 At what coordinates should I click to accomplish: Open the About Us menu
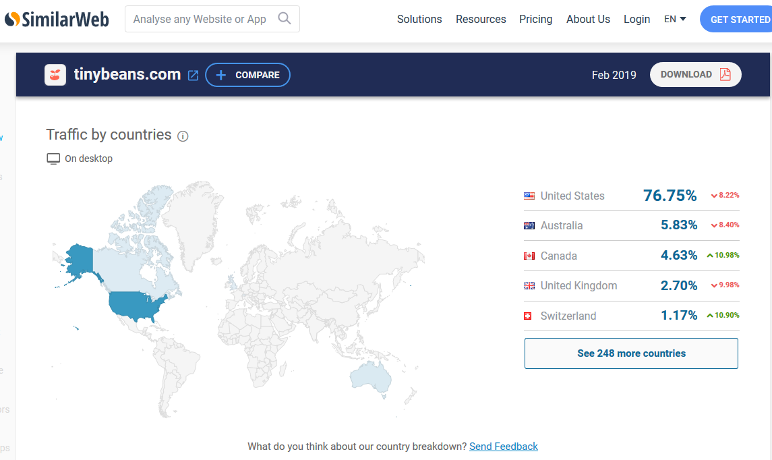pos(588,19)
